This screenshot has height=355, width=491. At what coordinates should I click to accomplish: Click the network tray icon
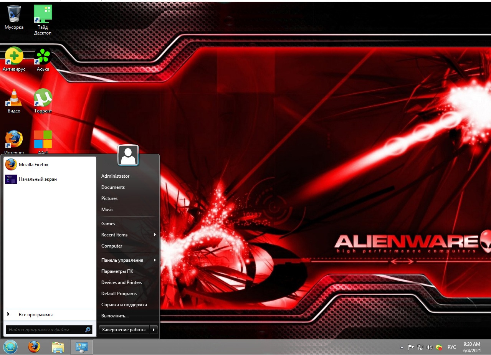[x=420, y=347]
